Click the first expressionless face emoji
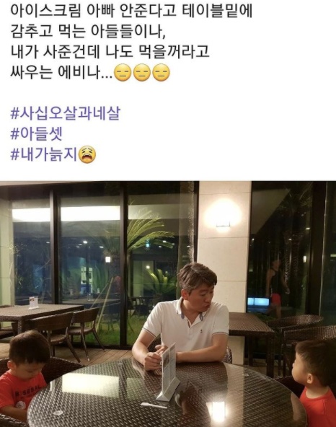The image size is (336, 427). click(x=123, y=73)
